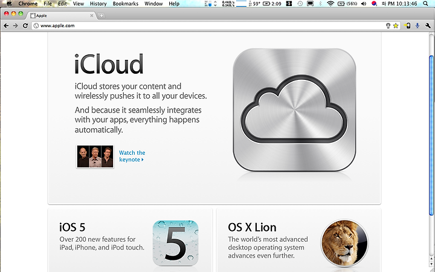Open Time Machine menu bar icon
Image resolution: width=435 pixels, height=272 pixels.
[x=300, y=4]
